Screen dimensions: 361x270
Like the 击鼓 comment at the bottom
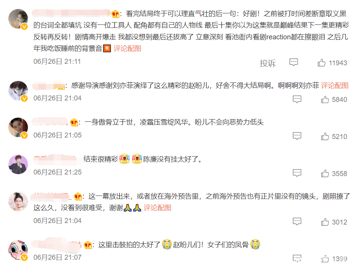tap(325, 259)
